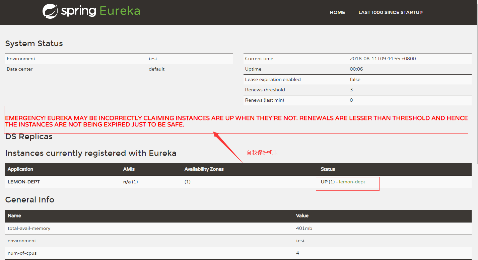
Task: Click the red EMERGENCY warning message
Action: [x=236, y=121]
